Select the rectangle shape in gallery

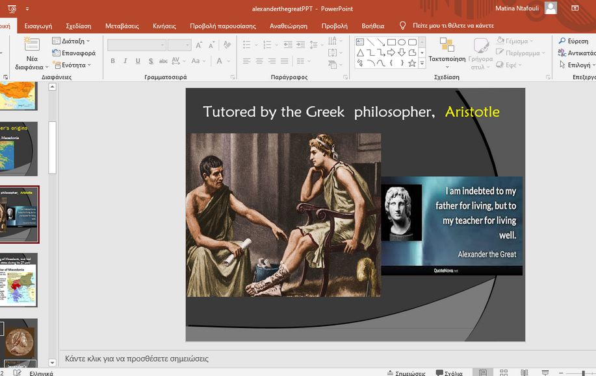click(391, 42)
